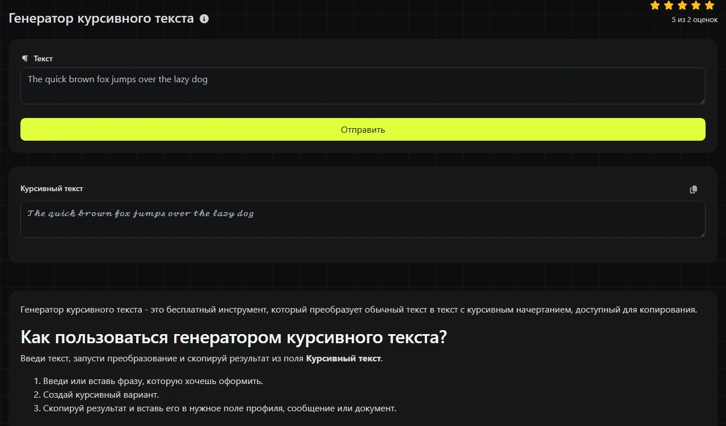Click the paragraph icon next to Текст

point(25,58)
